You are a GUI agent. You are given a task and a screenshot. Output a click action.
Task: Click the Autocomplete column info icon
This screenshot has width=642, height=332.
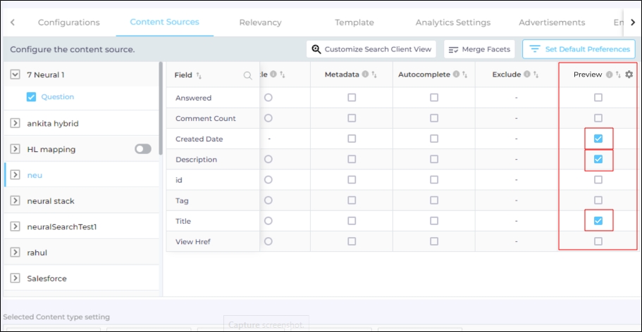457,75
